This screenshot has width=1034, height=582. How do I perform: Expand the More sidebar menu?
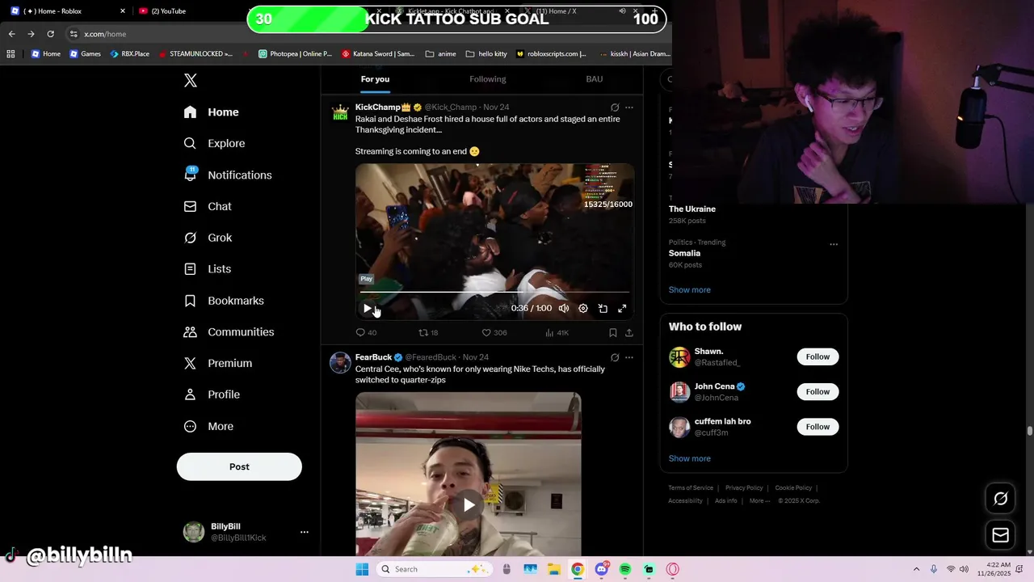click(209, 426)
